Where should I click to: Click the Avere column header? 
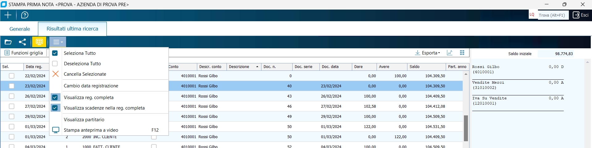point(392,66)
